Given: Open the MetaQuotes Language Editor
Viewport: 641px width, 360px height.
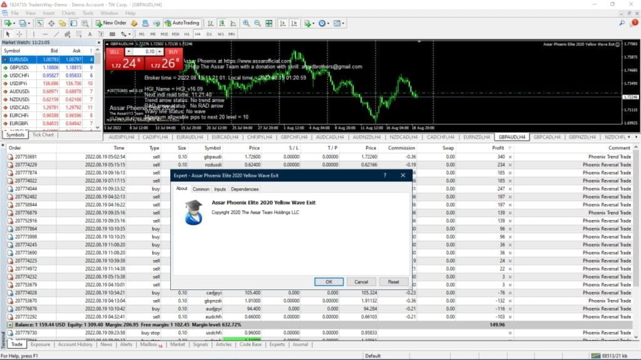Looking at the screenshot, I should (134, 22).
